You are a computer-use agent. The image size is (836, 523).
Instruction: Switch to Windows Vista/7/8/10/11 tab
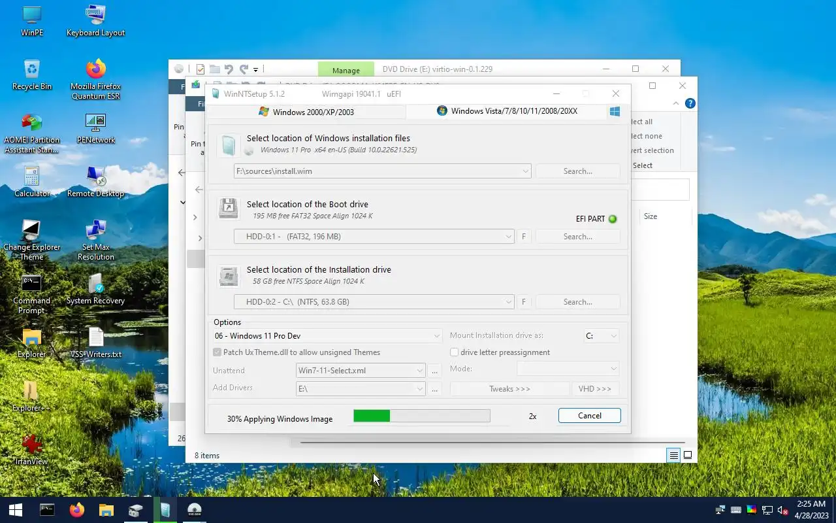pyautogui.click(x=507, y=111)
